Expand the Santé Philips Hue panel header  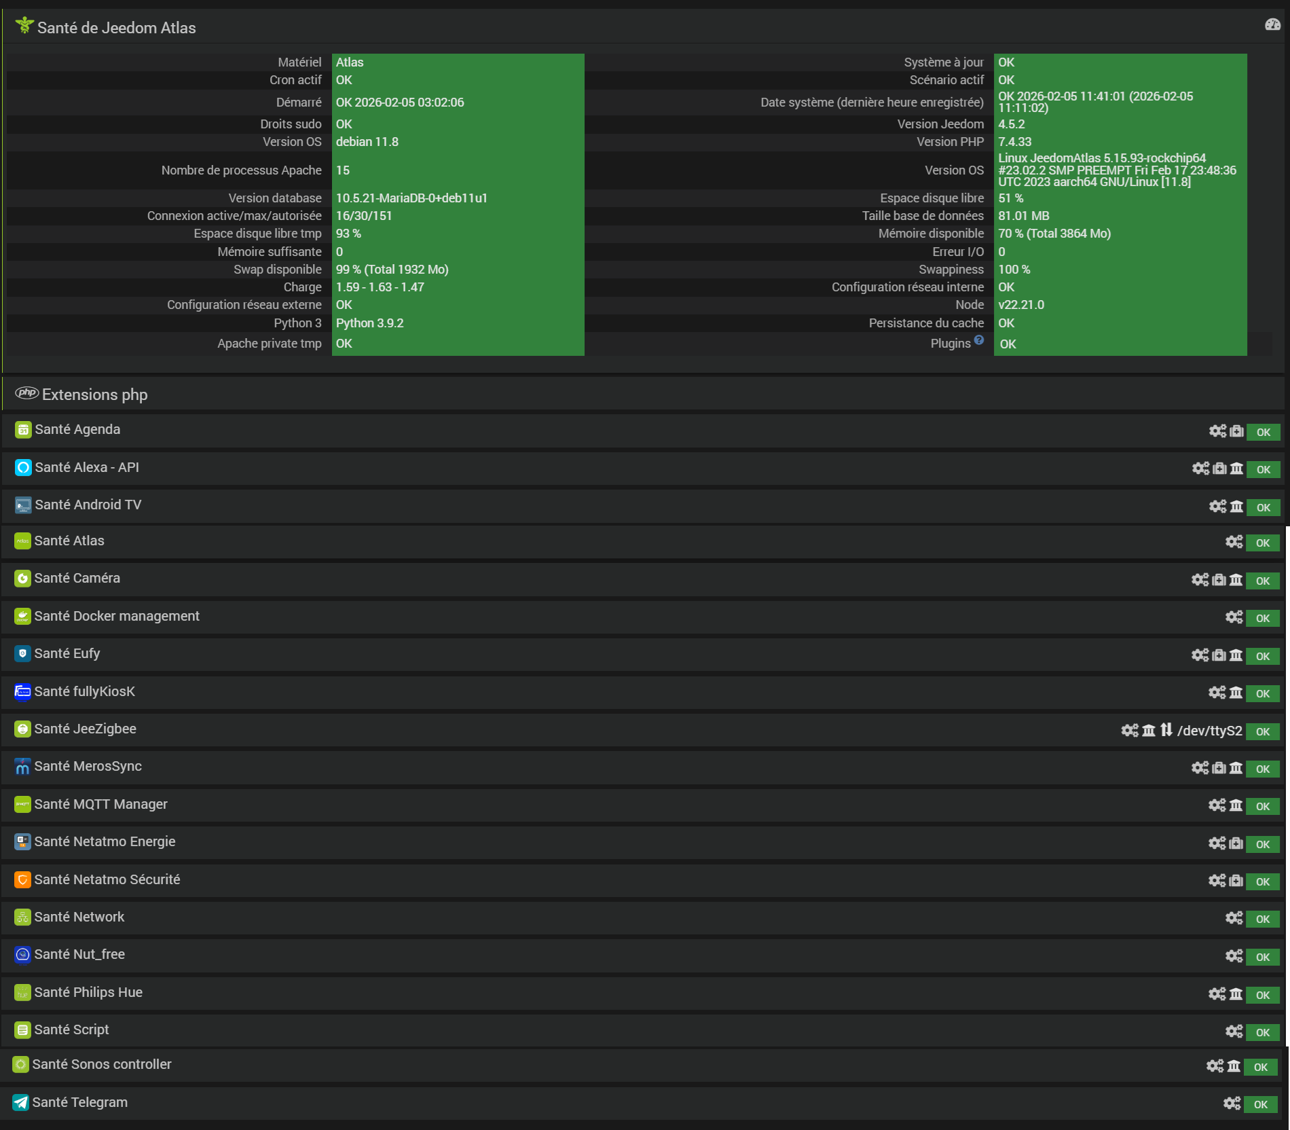pyautogui.click(x=88, y=992)
